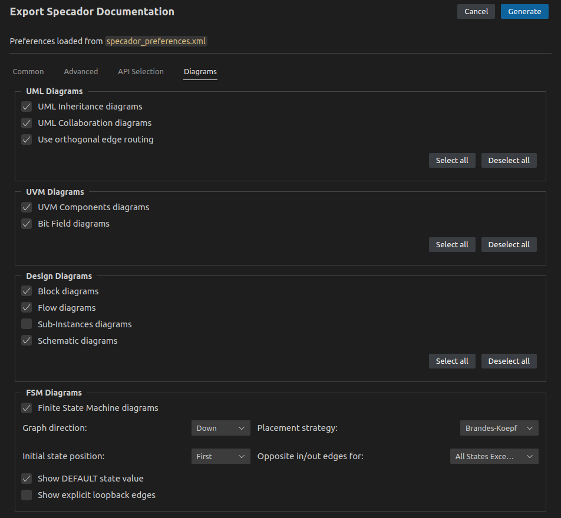The width and height of the screenshot is (561, 518).
Task: Disable Block diagrams generation
Action: point(27,291)
